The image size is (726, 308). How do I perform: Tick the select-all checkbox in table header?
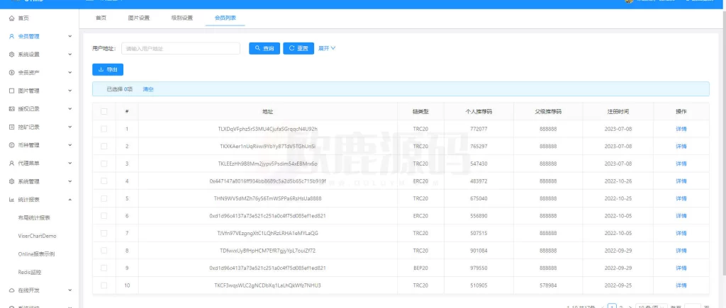coord(104,111)
